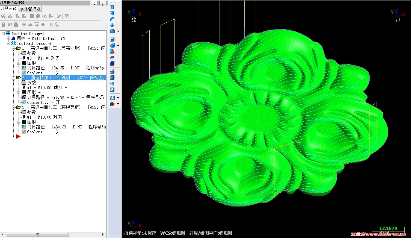Switch to the 刀具路径 tab

[8, 9]
